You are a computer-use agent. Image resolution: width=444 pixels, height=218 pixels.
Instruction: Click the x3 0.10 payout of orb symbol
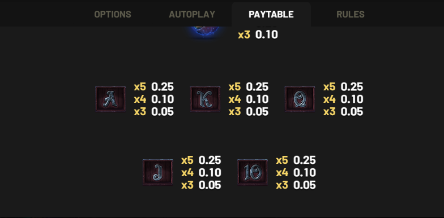point(258,35)
